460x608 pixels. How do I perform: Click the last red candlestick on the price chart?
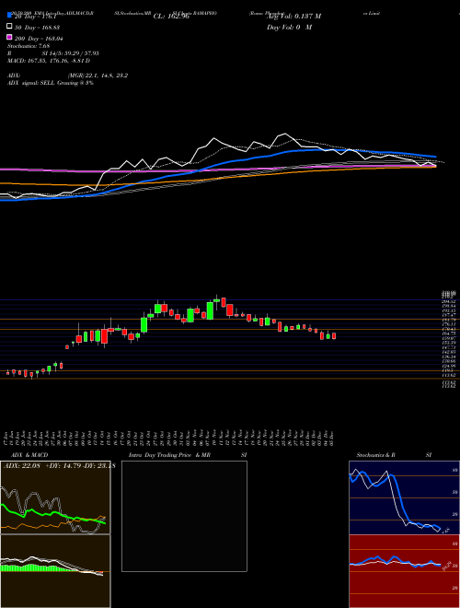[x=334, y=336]
